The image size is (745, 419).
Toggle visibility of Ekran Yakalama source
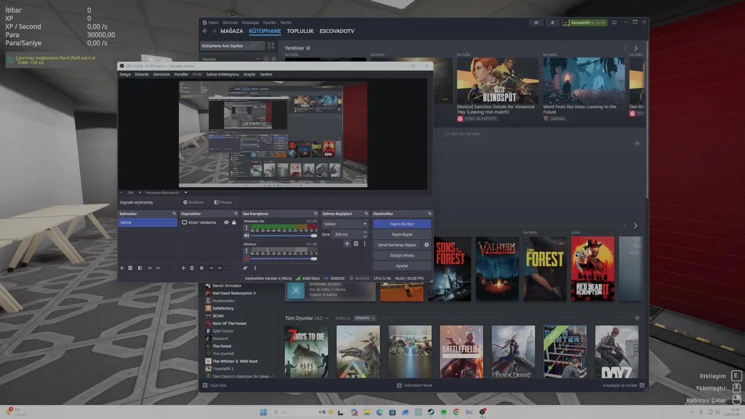point(226,222)
